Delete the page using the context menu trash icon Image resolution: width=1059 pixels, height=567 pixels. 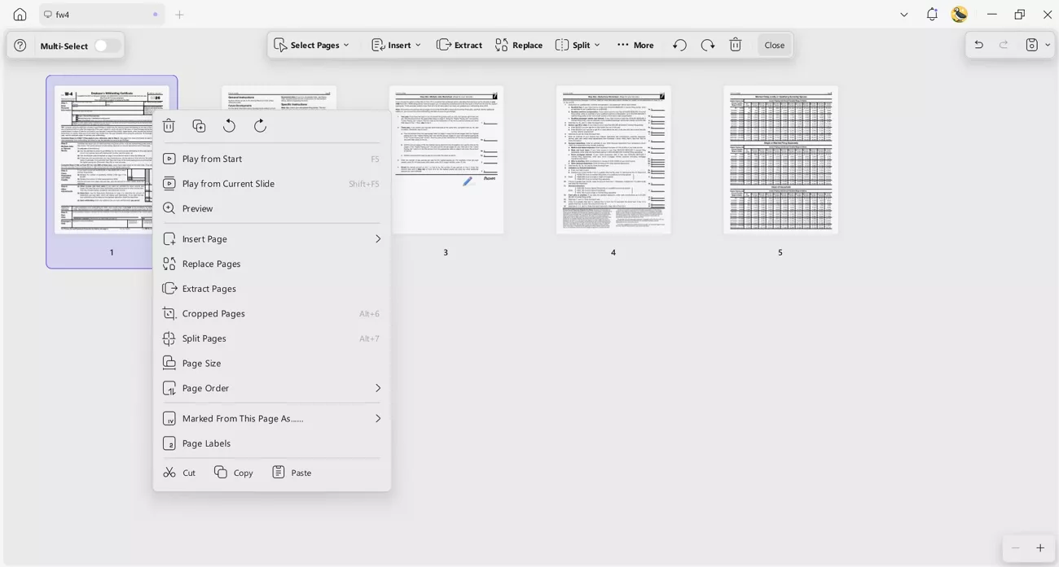[x=169, y=125]
